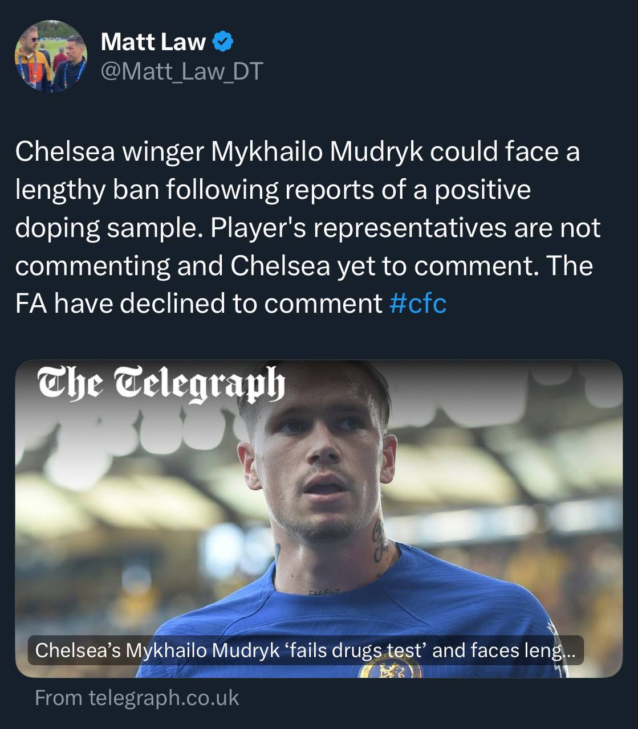638x729 pixels.
Task: Click 'Mykhailo Mudryk' in the tweet text
Action: click(x=317, y=152)
